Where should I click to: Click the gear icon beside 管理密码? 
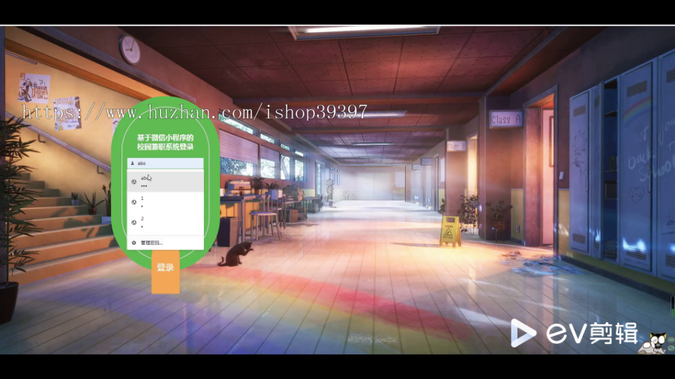134,243
